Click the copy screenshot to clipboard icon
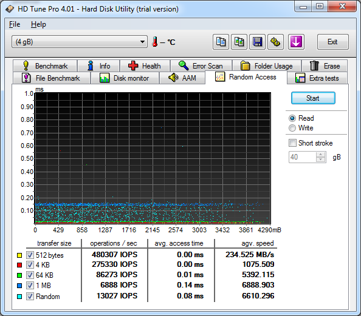Viewport: 361px width, 316px height. click(239, 42)
